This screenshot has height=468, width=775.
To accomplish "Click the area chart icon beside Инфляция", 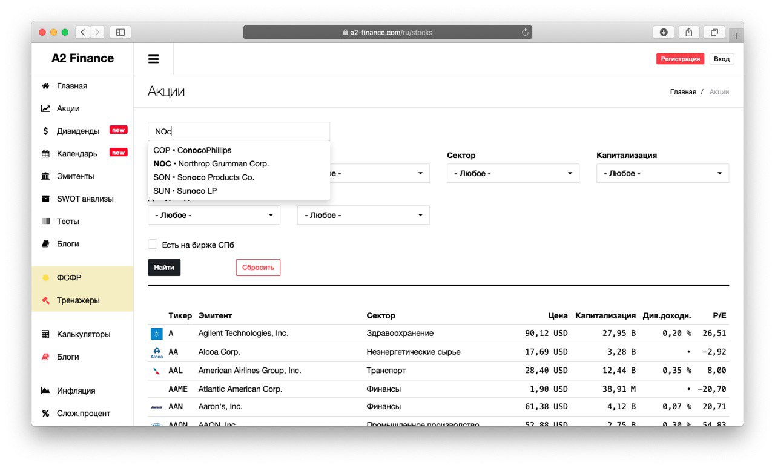I will coord(45,391).
